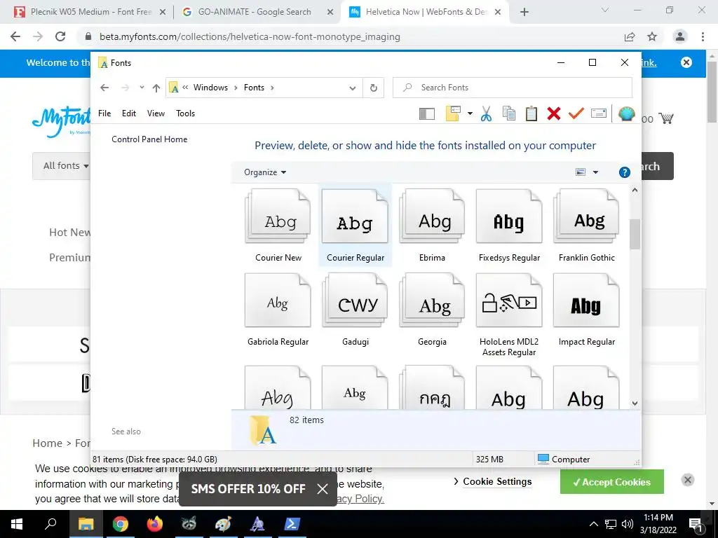Expand the folder options dropdown arrow
The width and height of the screenshot is (718, 538).
click(470, 113)
